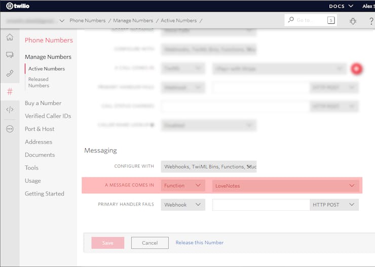Click Active Numbers breadcrumb

tap(179, 21)
